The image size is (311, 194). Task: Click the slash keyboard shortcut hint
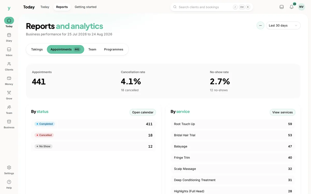pos(235,7)
